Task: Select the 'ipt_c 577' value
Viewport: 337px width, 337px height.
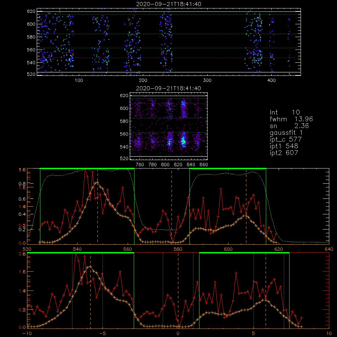Action: [286, 140]
